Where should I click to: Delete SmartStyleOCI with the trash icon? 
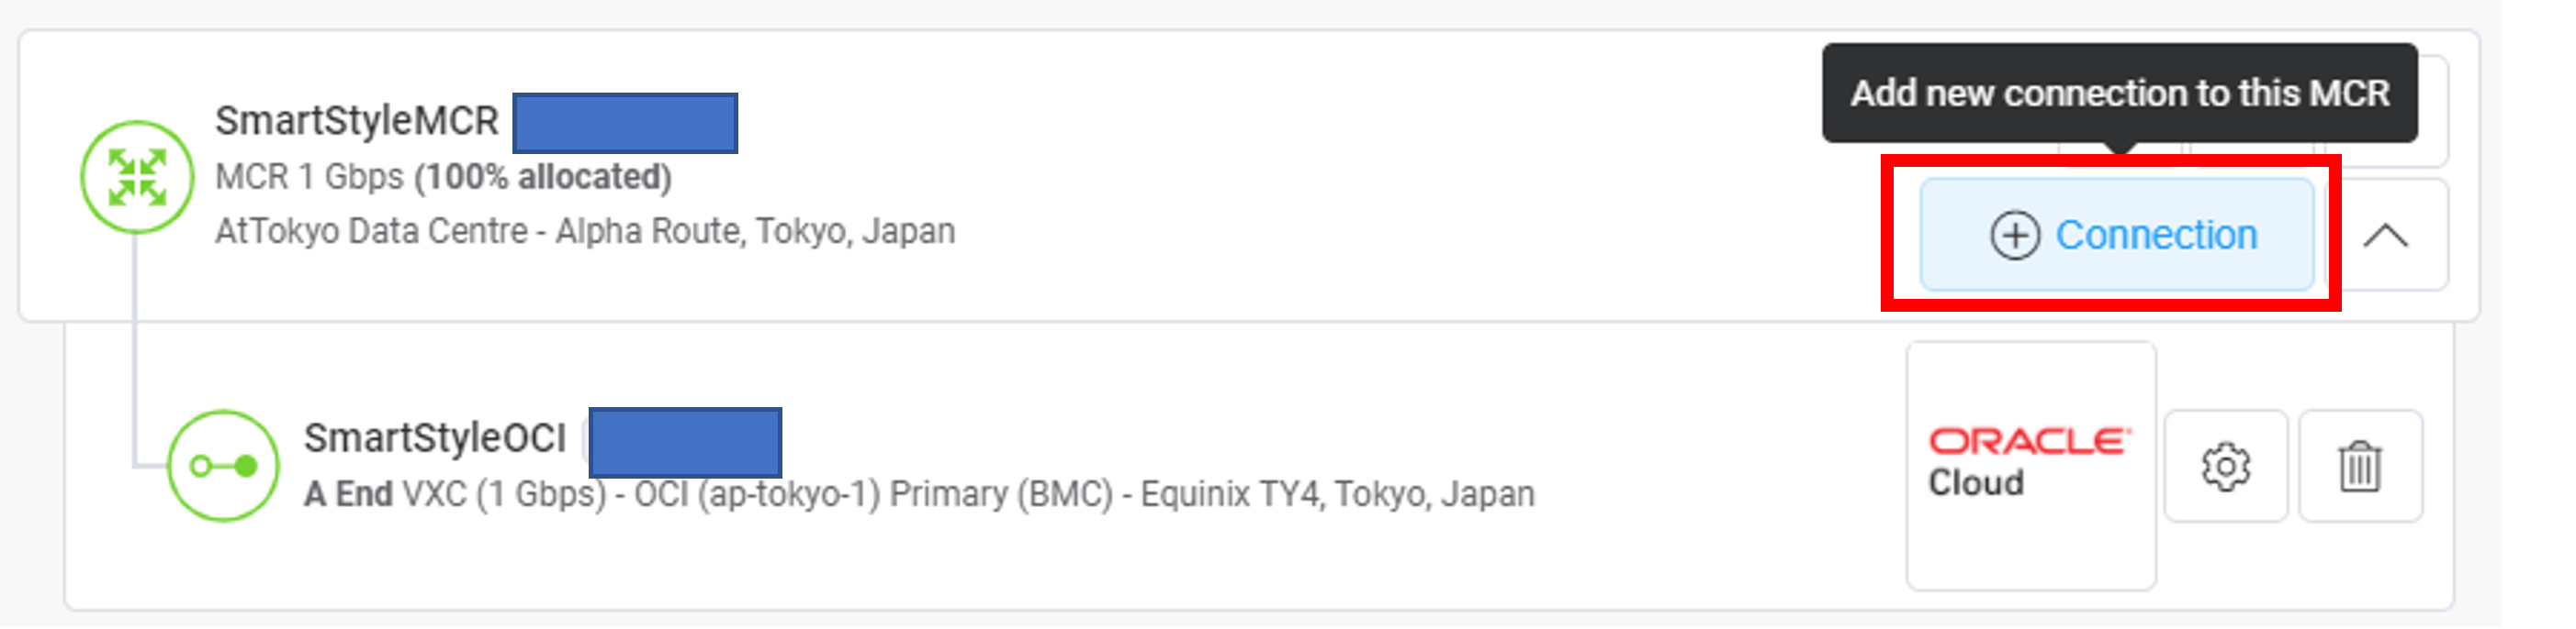tap(2359, 467)
